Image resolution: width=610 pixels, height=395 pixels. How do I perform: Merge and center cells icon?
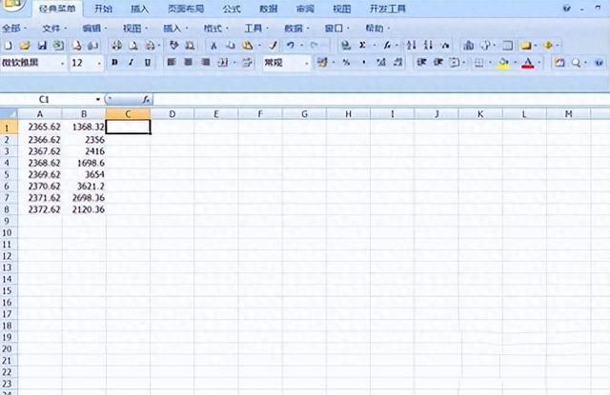click(222, 63)
